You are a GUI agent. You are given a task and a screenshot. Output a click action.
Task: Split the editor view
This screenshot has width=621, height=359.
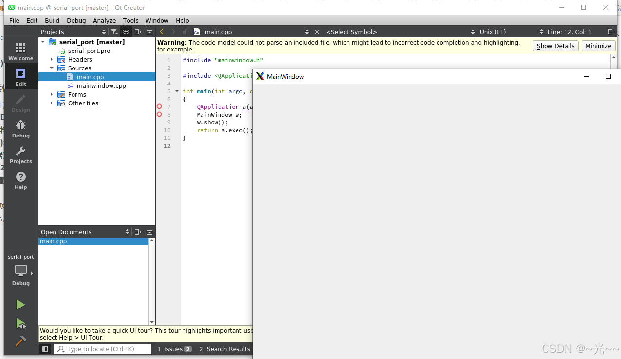click(x=611, y=32)
